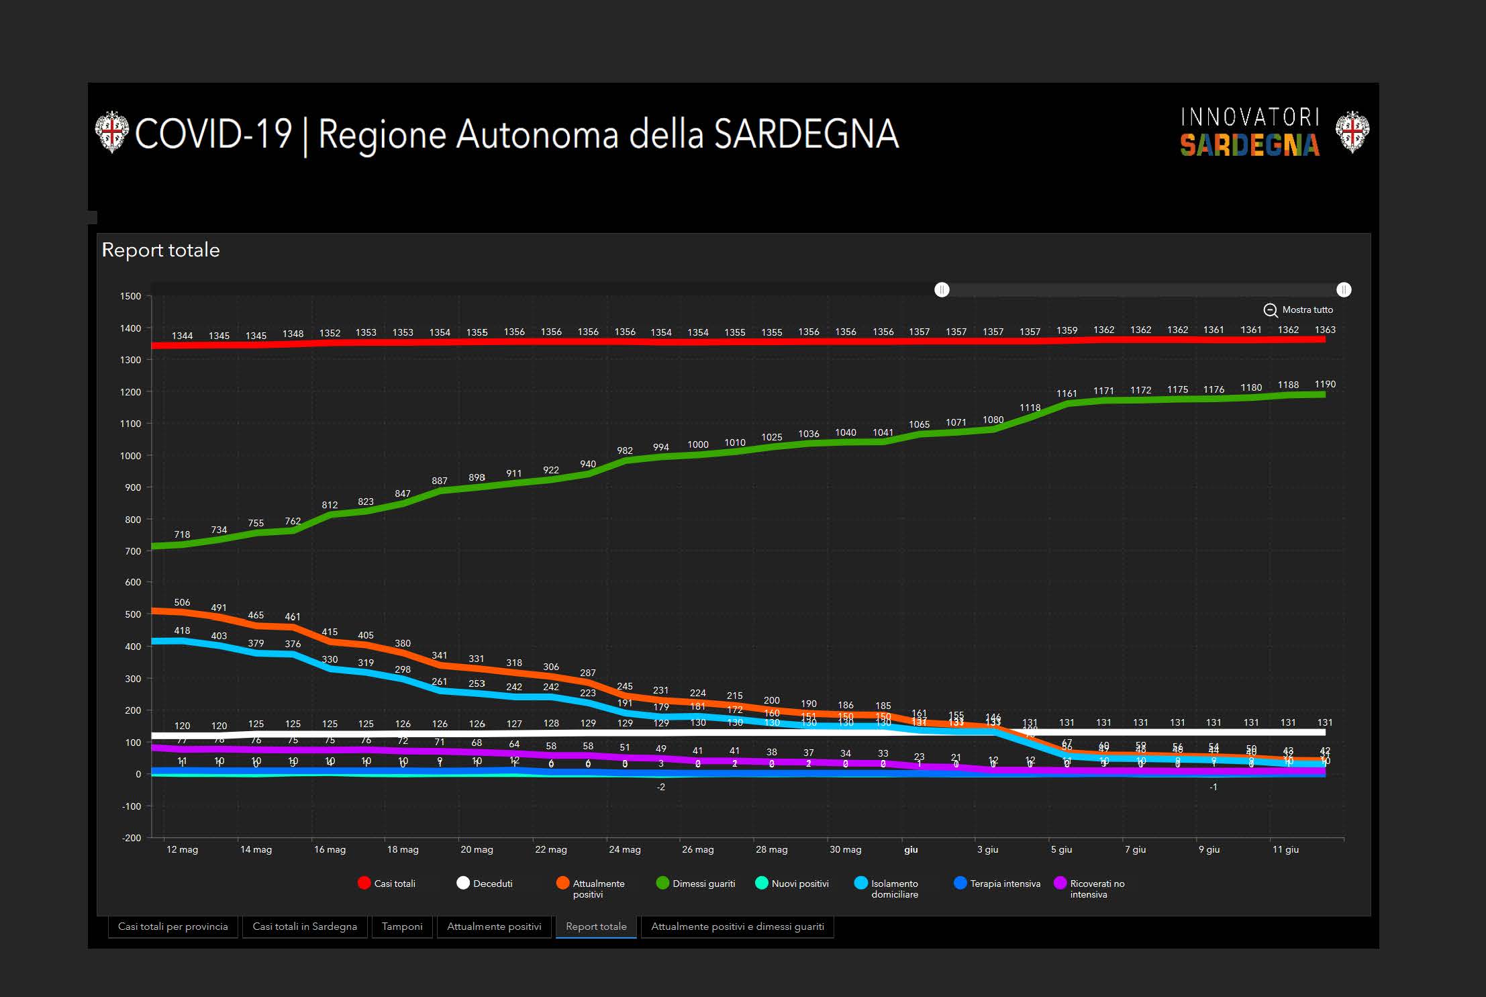This screenshot has height=997, width=1486.
Task: Toggle the blue Terapia intensiva legend marker
Action: 960,883
